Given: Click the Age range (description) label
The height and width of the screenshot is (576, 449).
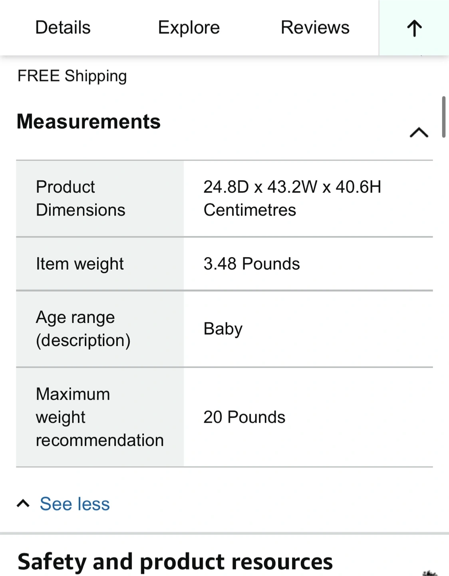Looking at the screenshot, I should [x=83, y=329].
